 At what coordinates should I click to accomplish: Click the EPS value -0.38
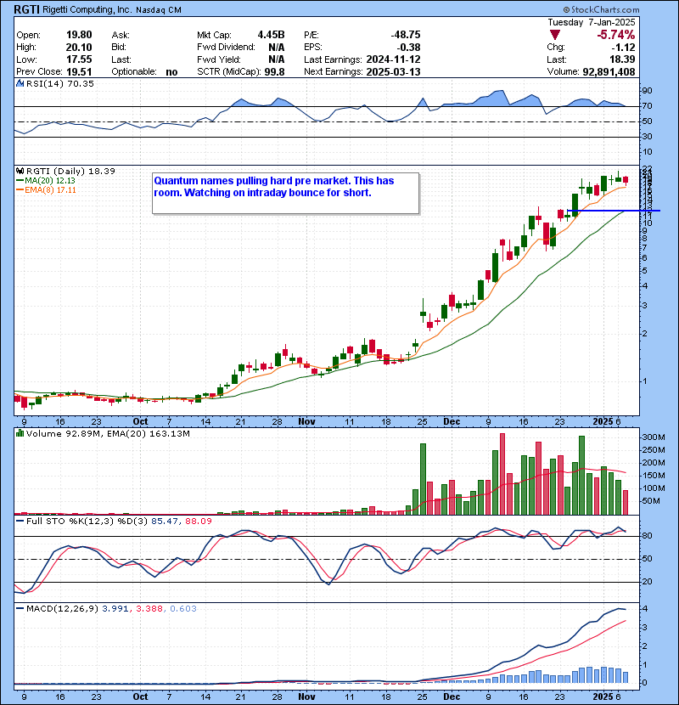click(x=408, y=48)
